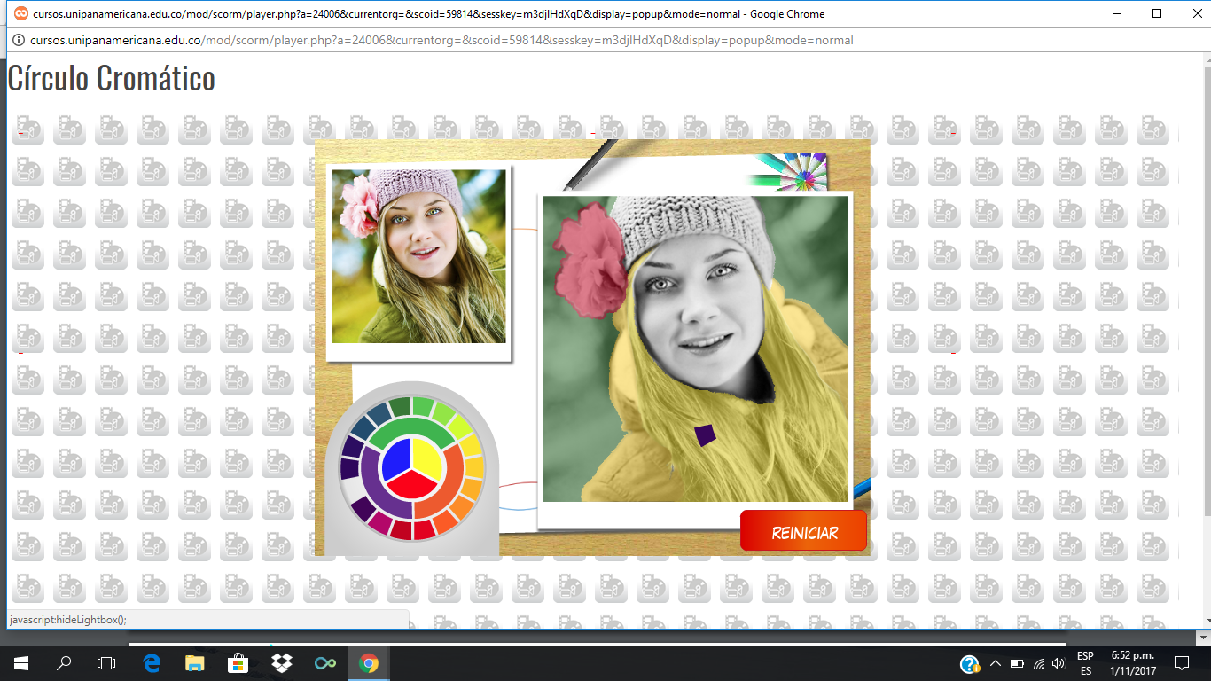Choose the crimson swatch next to magenta

point(401,529)
